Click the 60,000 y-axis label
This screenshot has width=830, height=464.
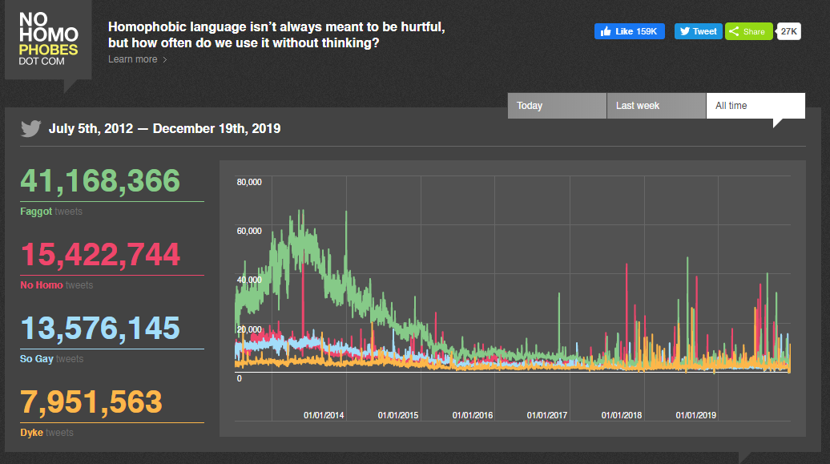pyautogui.click(x=249, y=231)
